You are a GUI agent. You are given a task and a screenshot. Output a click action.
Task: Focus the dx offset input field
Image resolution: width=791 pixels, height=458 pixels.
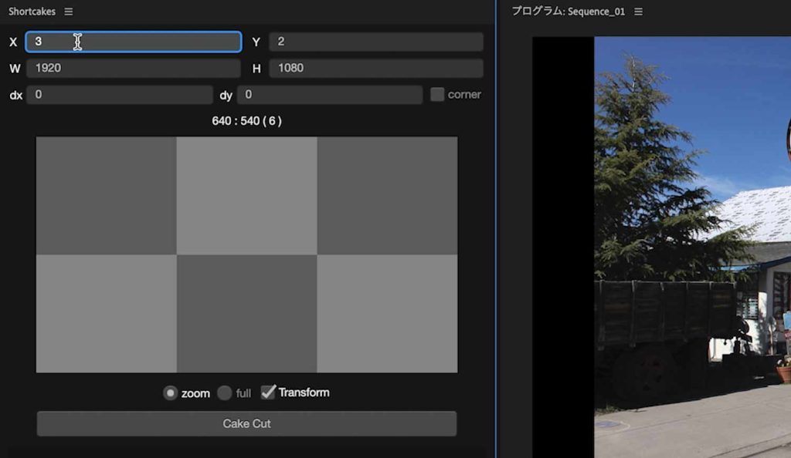tap(119, 95)
